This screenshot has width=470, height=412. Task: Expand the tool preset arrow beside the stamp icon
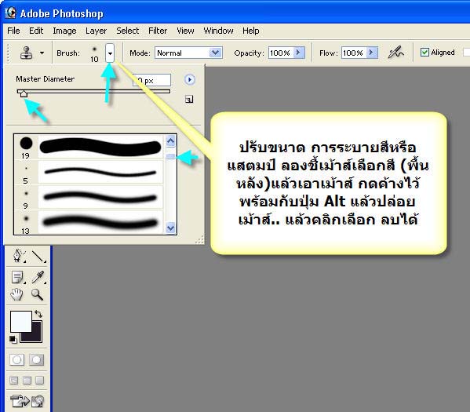pyautogui.click(x=42, y=53)
